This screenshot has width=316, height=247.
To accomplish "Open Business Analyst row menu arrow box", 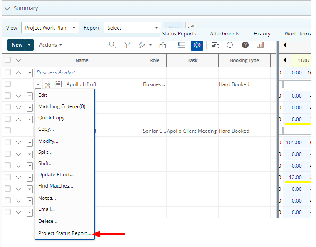I will (x=30, y=73).
